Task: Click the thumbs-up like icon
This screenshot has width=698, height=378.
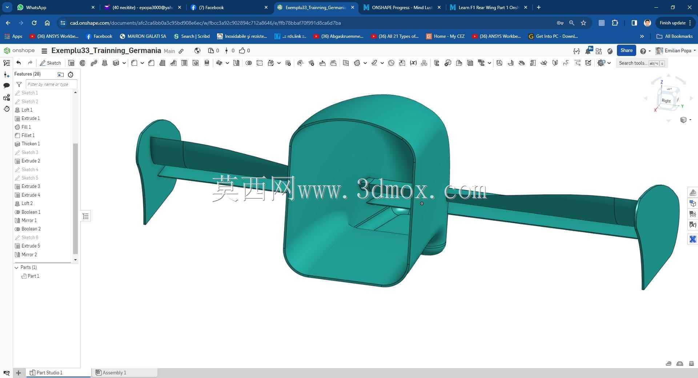Action: coord(242,51)
